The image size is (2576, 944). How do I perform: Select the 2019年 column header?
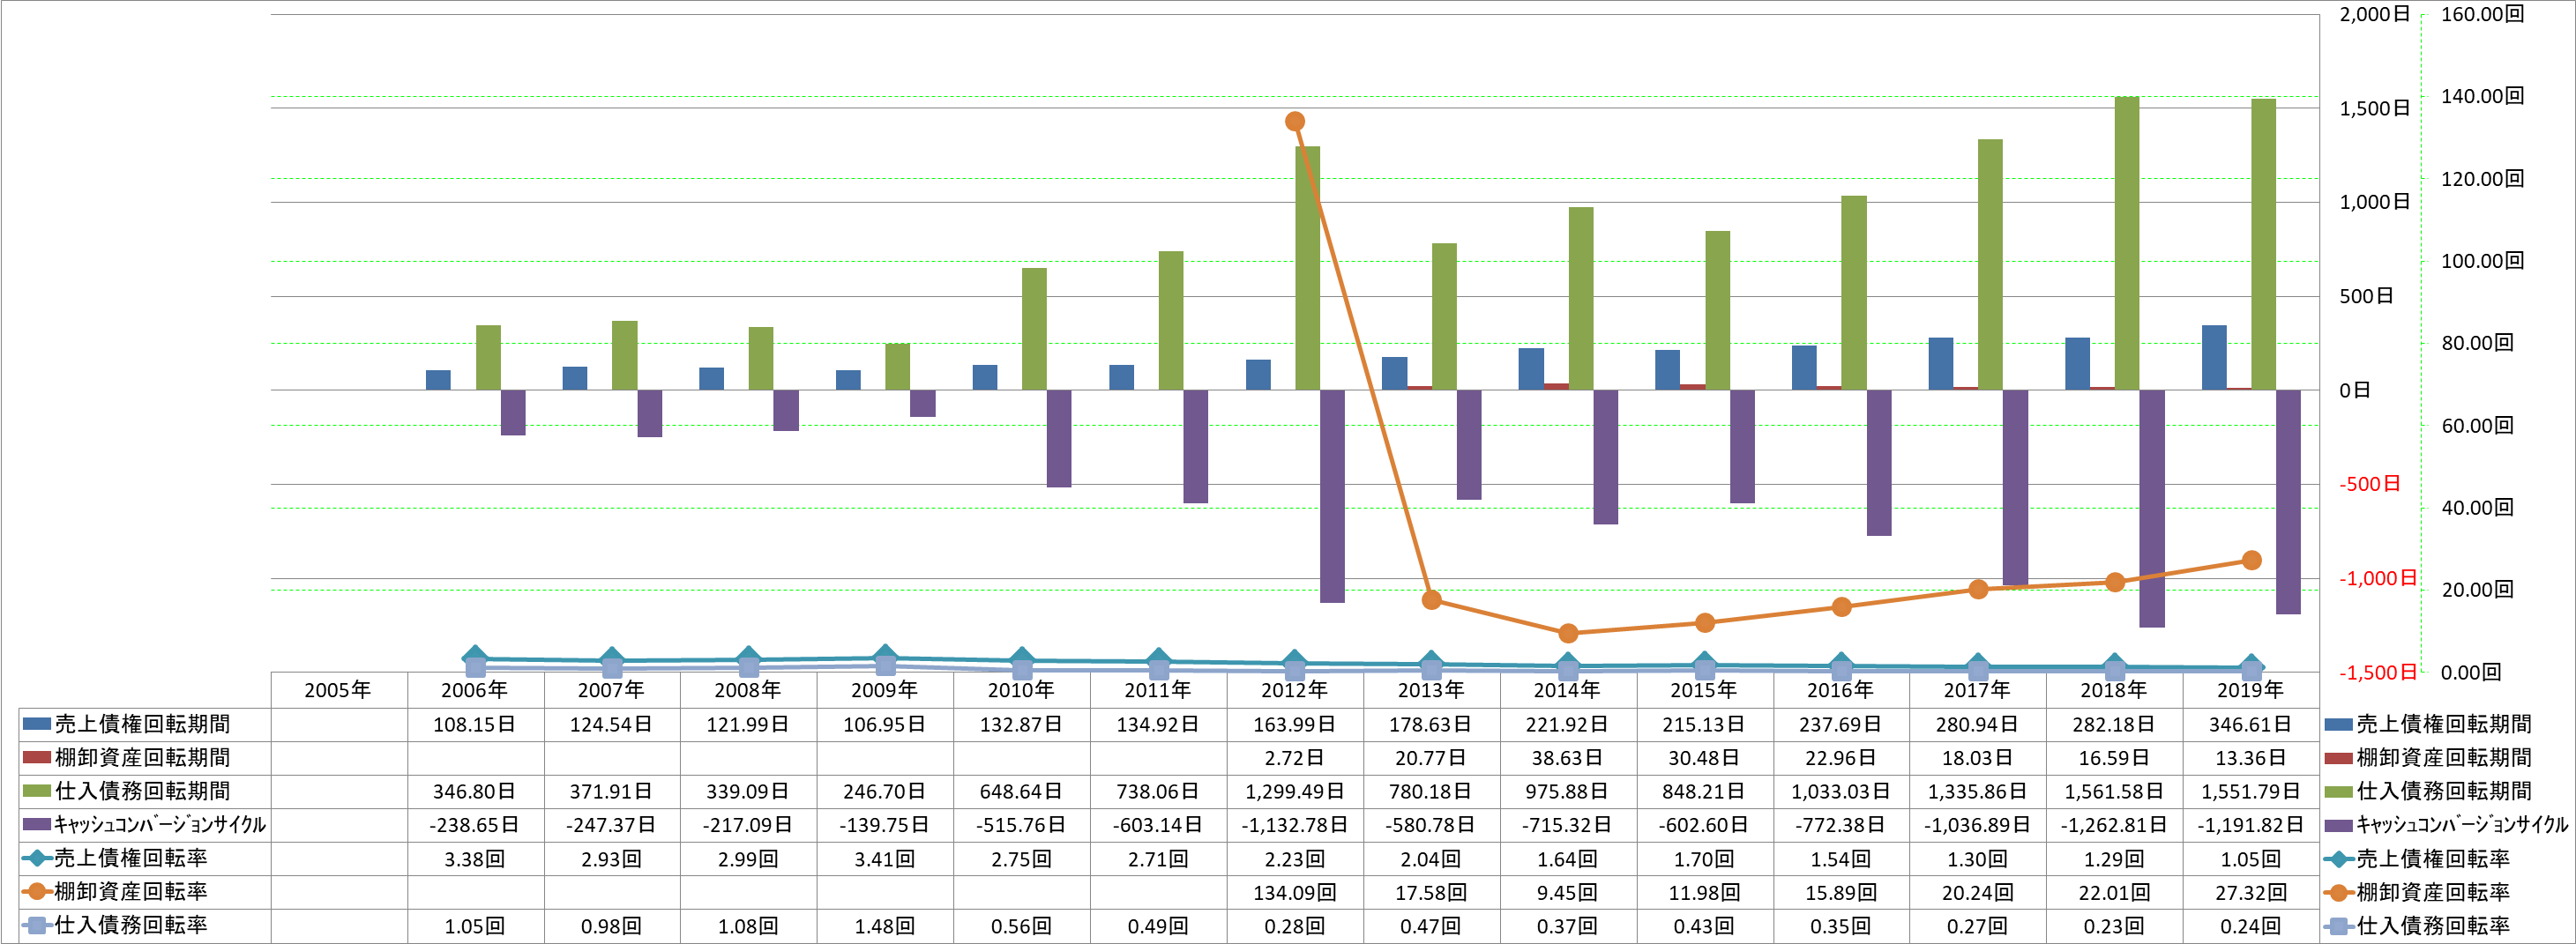pos(2251,690)
